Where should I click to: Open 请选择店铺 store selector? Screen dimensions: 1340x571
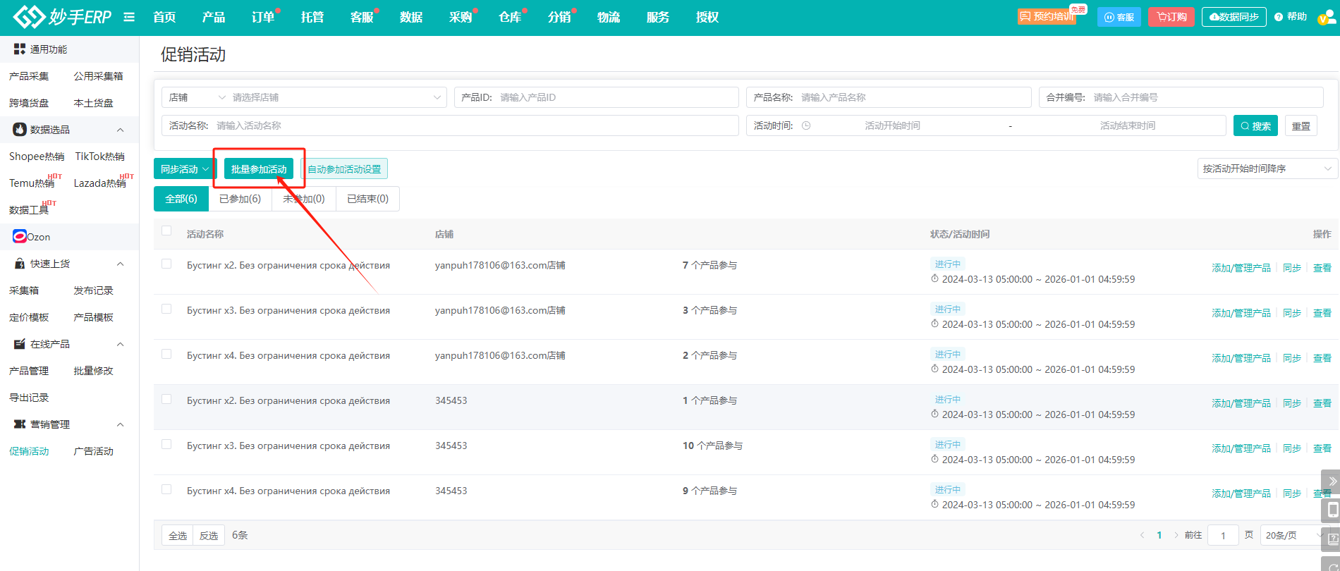click(337, 97)
